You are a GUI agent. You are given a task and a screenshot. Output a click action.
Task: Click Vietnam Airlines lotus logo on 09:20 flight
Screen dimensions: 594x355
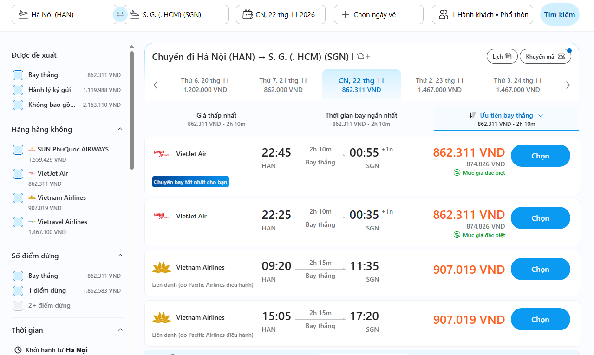pyautogui.click(x=162, y=267)
